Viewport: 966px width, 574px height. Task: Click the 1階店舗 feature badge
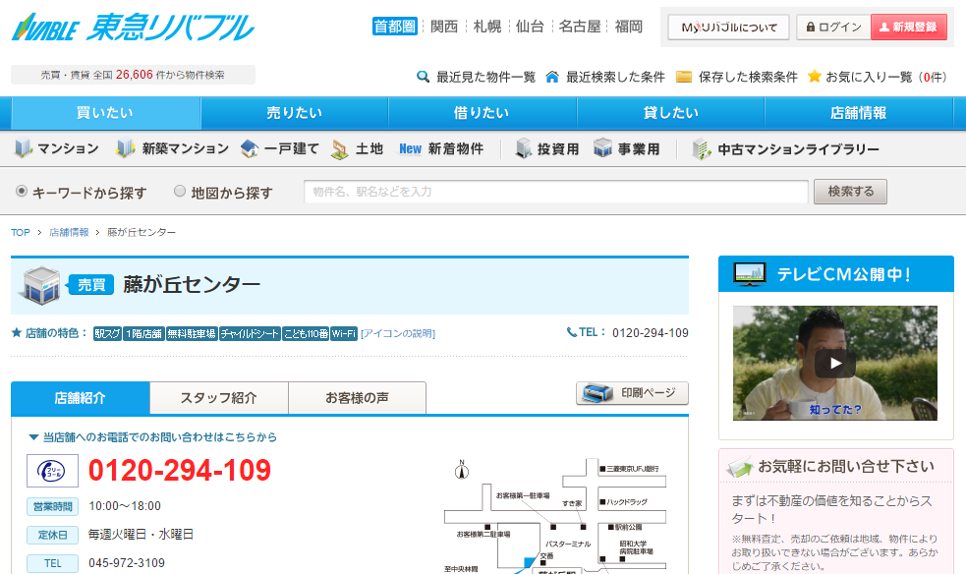[x=143, y=334]
